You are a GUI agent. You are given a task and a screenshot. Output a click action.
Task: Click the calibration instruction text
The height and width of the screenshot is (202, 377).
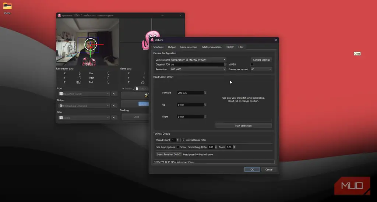click(x=243, y=99)
